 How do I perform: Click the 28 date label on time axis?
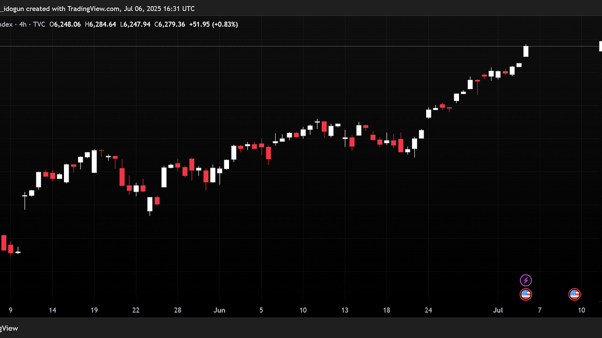pos(177,310)
